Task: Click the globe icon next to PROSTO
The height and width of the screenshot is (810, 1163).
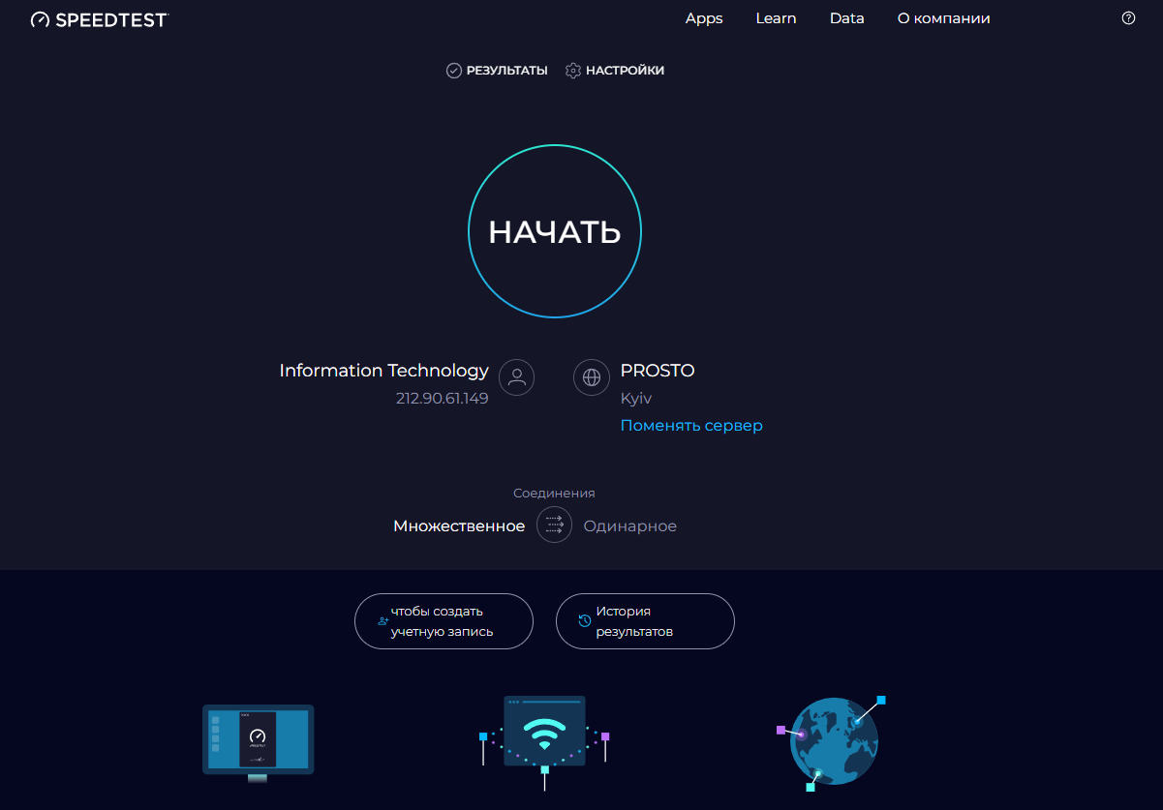Action: coord(592,376)
